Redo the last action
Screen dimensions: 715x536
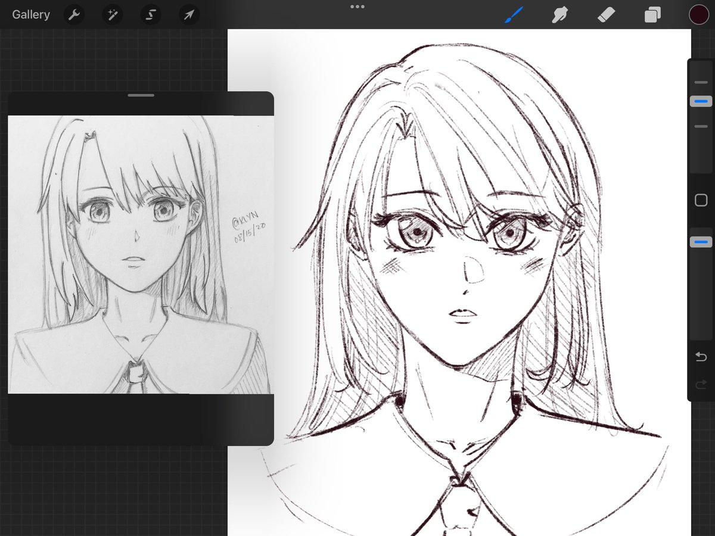tap(701, 384)
